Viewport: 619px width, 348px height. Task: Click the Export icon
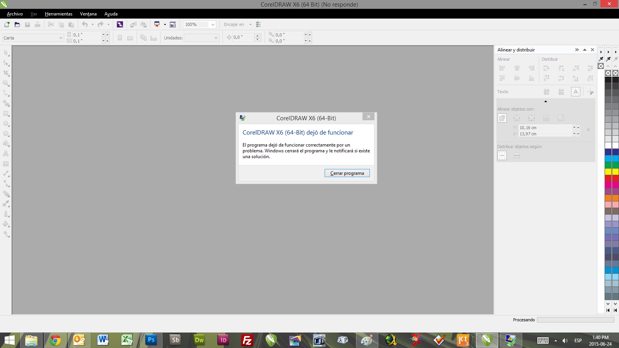point(144,24)
